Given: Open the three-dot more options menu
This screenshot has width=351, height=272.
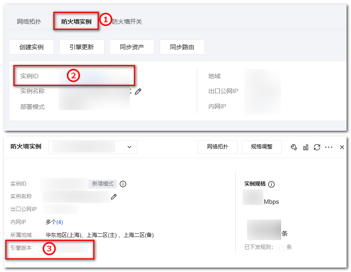Looking at the screenshot, I should 329,147.
